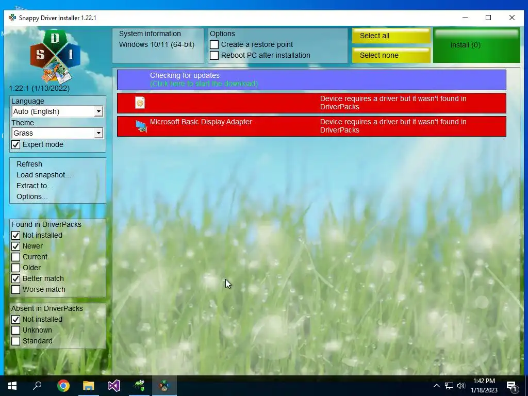Click the unknown device driver icon
528x396 pixels.
pyautogui.click(x=140, y=103)
